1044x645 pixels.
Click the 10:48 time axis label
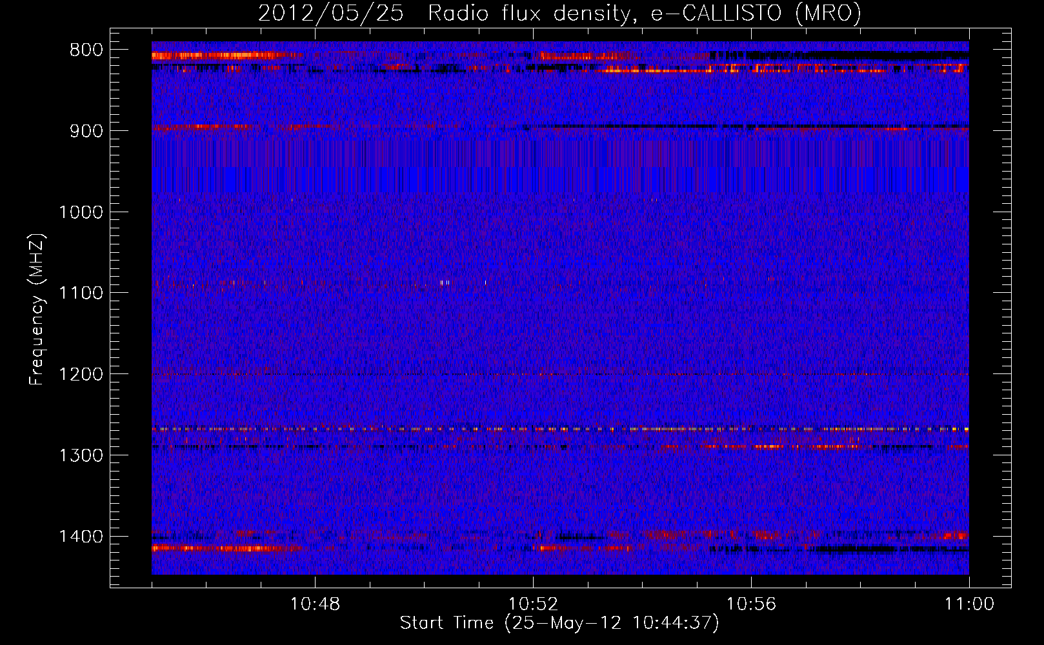coord(316,604)
